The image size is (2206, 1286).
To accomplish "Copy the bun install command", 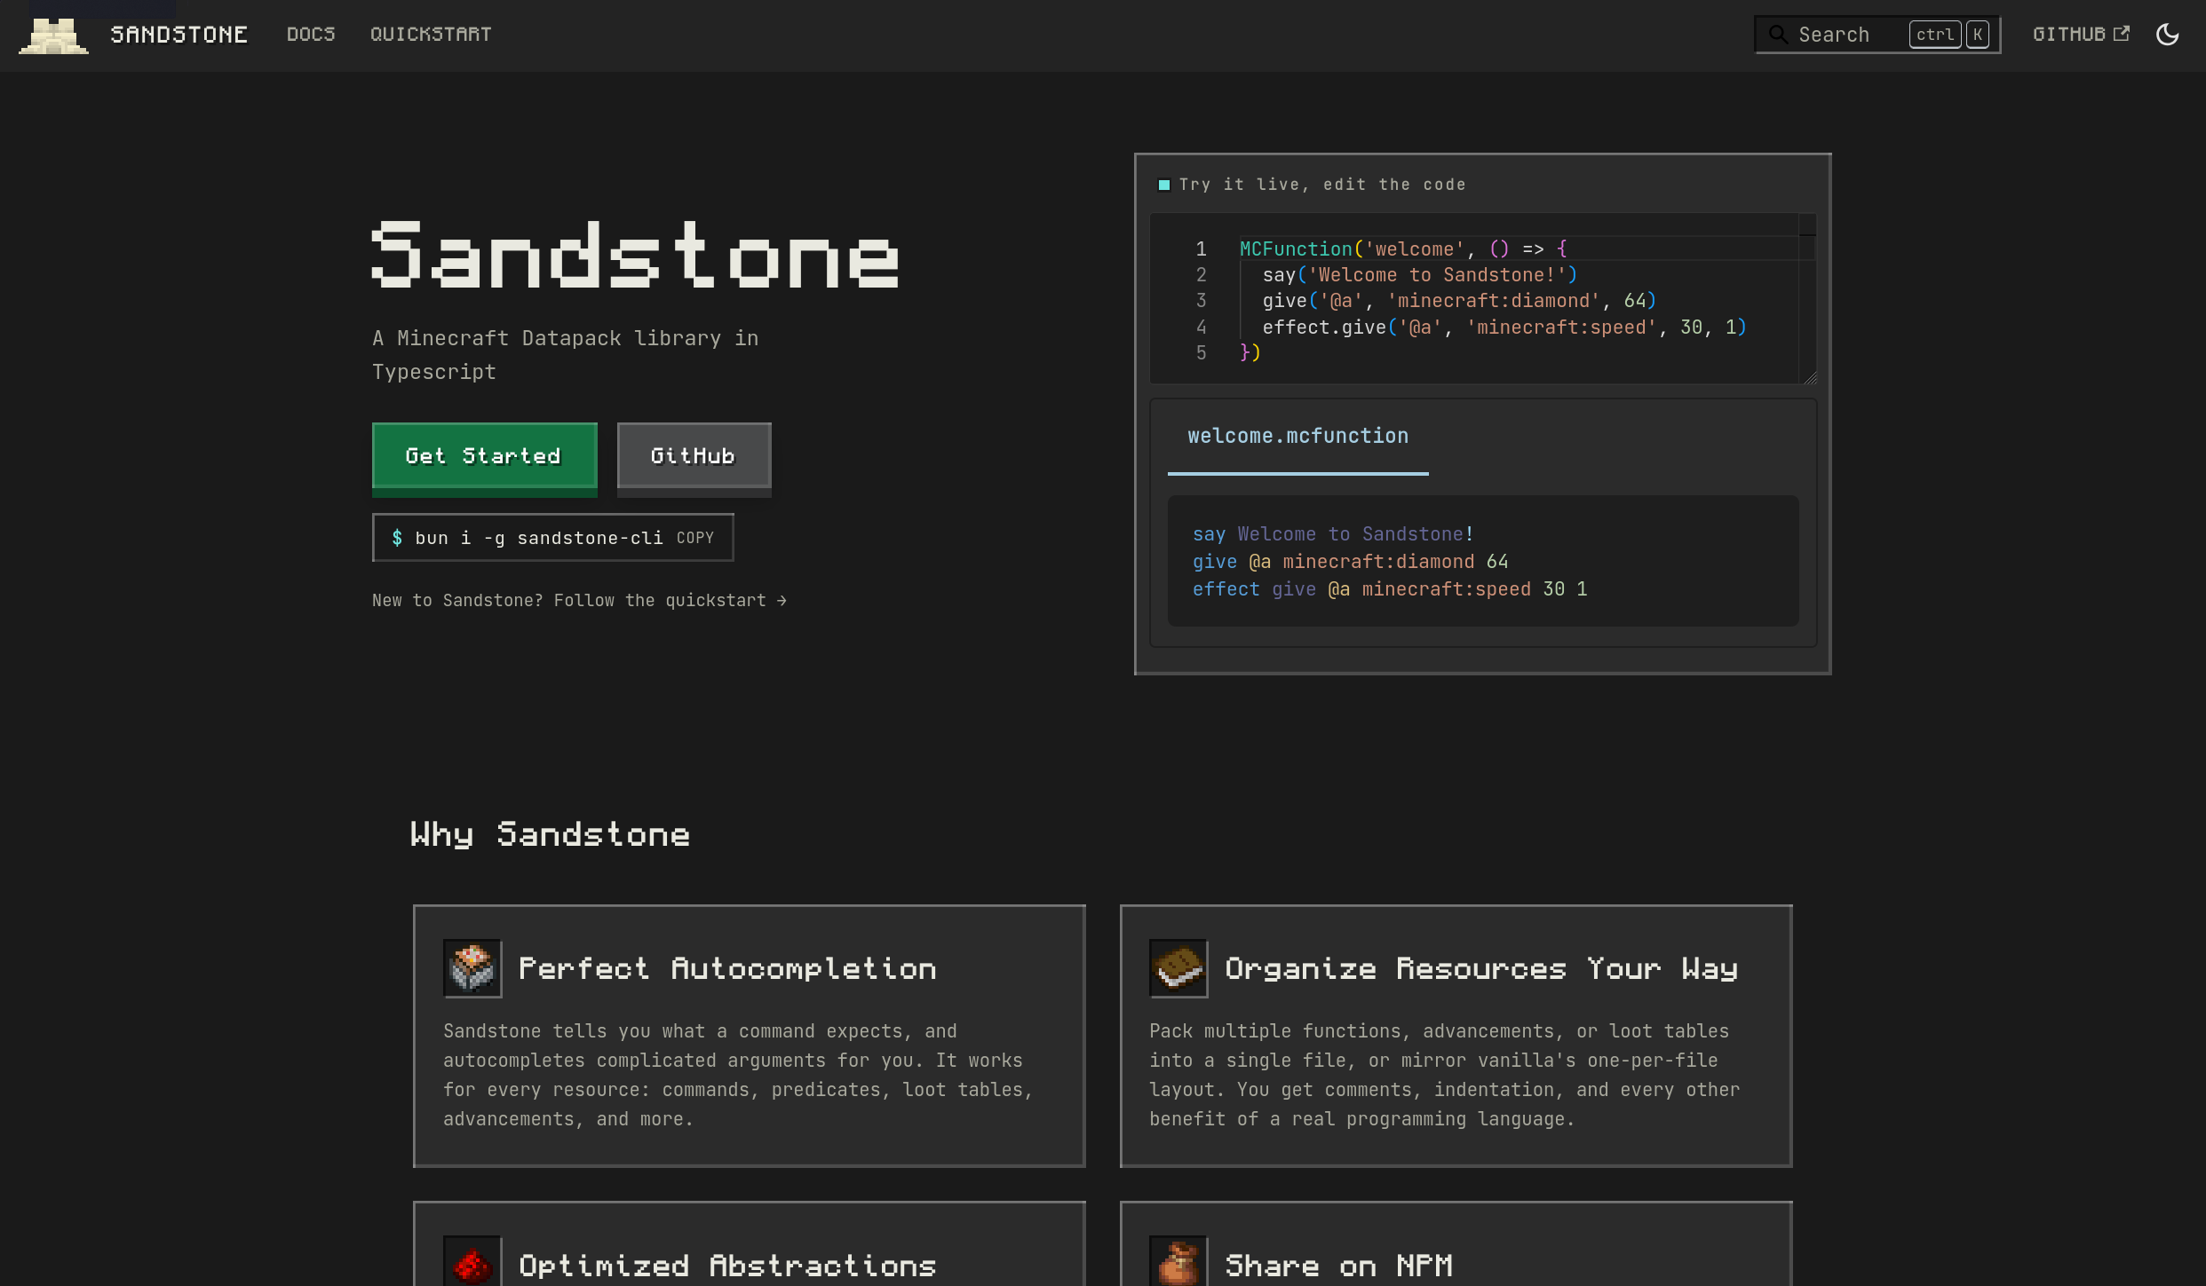I will 695,538.
